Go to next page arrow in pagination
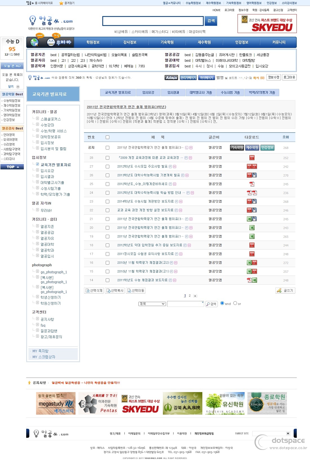The height and width of the screenshot is (464, 310). 195,296
